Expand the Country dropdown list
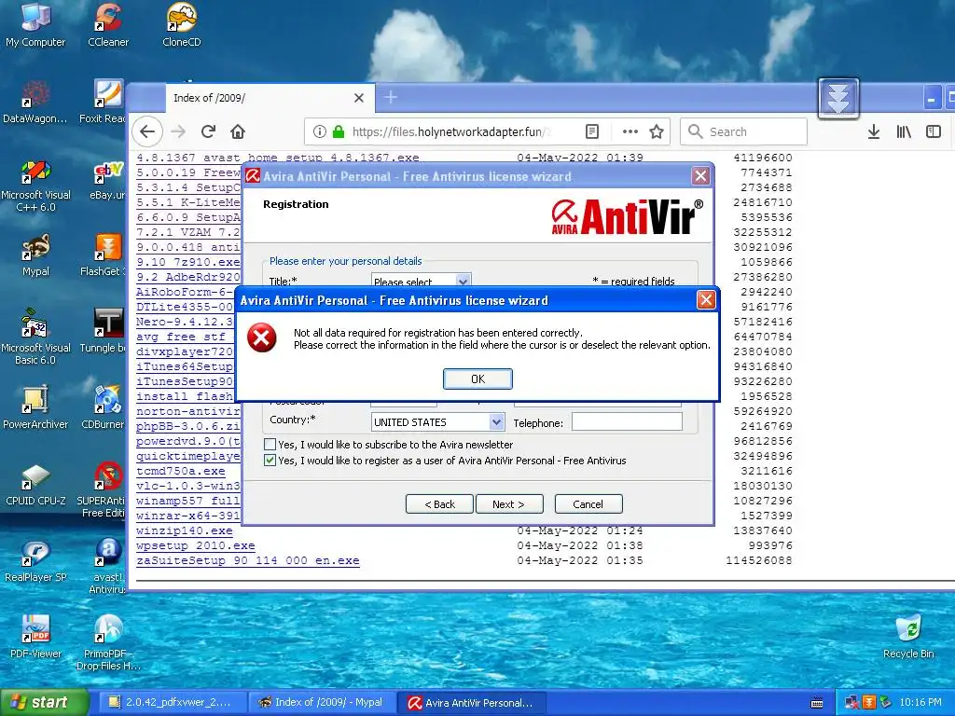The height and width of the screenshot is (716, 955). coord(496,422)
